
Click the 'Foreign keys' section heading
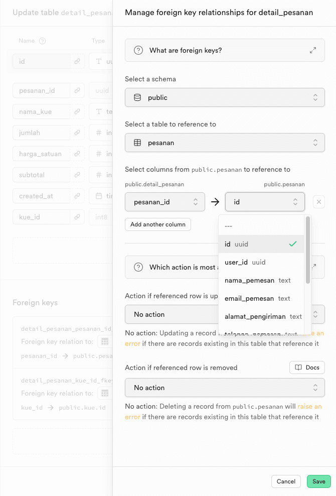pos(35,303)
